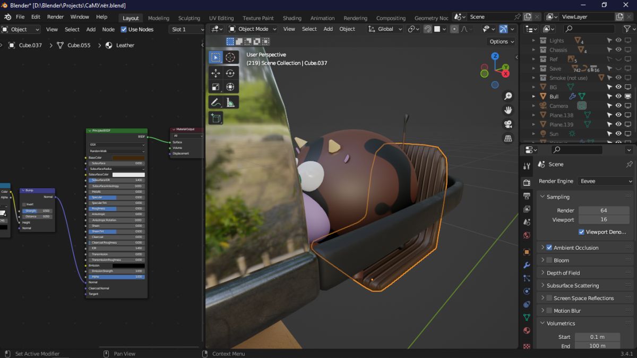Toggle the Viewport Denoising checkbox
This screenshot has width=637, height=358.
582,232
